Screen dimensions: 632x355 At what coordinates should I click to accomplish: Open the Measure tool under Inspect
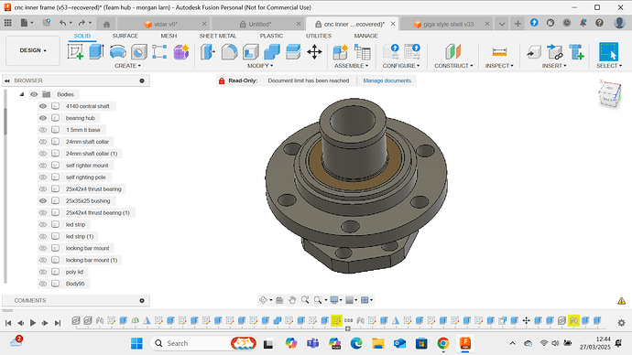tap(499, 52)
